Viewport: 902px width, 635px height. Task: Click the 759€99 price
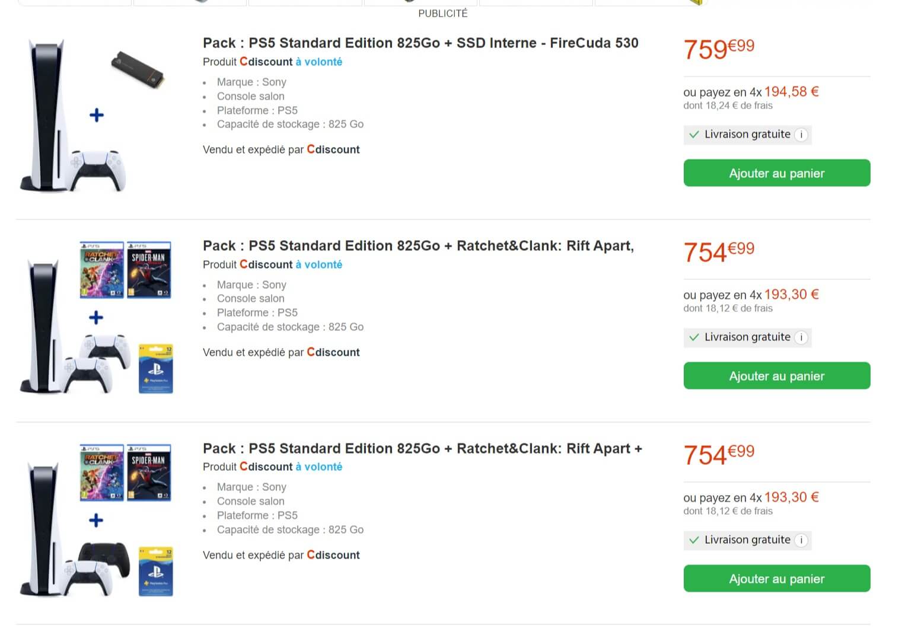click(x=719, y=49)
